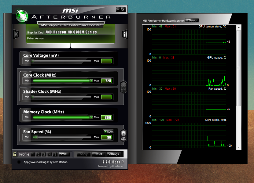This screenshot has height=183, width=254.
Task: Select profile slot 1
Action: tap(33, 154)
